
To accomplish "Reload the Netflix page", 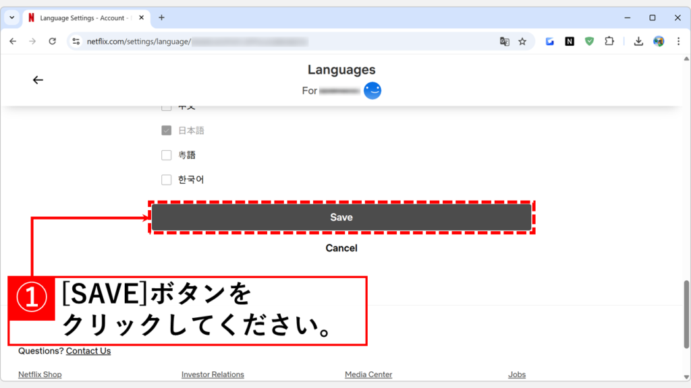I will pos(53,41).
